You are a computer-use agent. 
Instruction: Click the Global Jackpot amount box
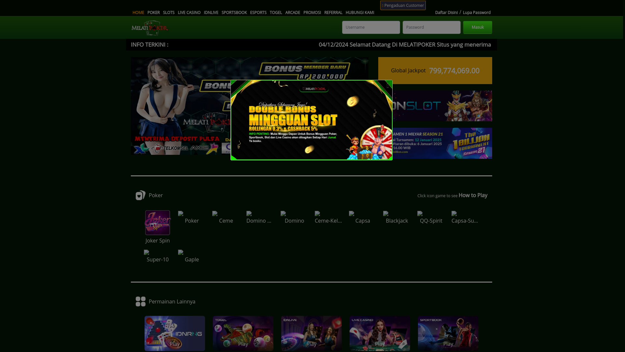click(x=435, y=70)
